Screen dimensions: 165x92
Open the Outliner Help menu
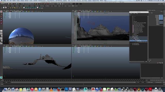pos(137,14)
